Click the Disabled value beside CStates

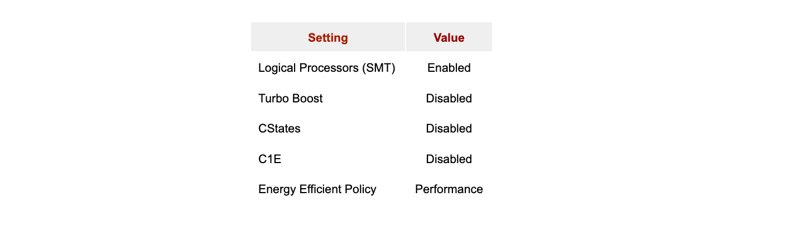coord(449,129)
